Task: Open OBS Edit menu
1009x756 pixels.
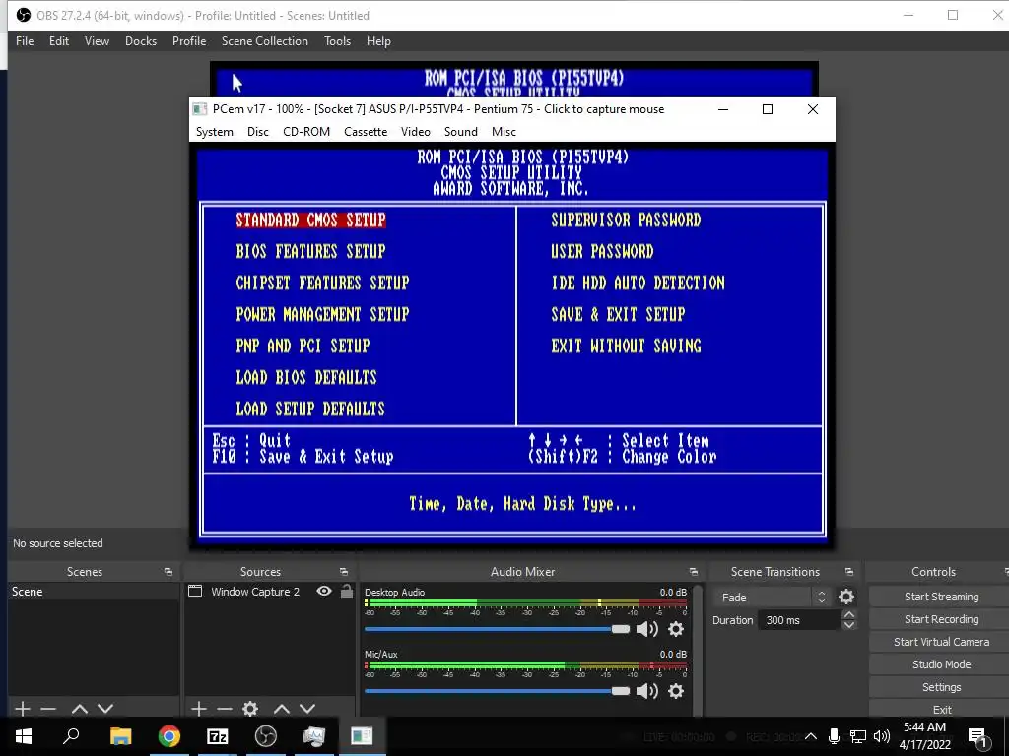Action: 59,41
